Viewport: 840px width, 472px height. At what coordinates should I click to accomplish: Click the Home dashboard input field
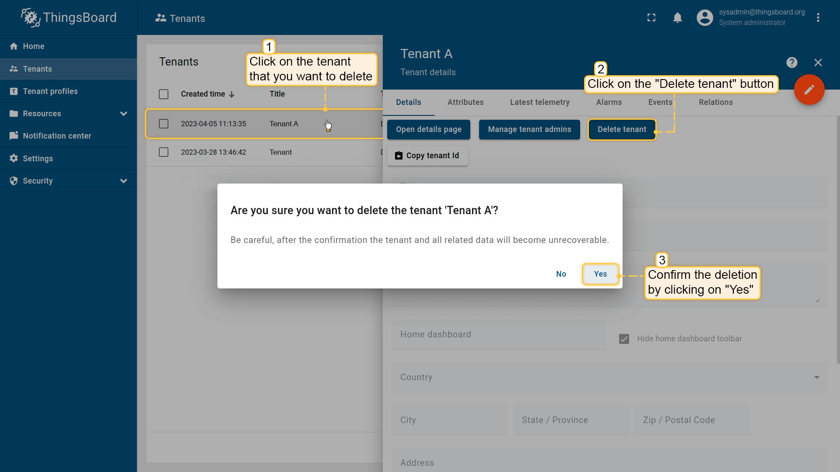[x=498, y=335]
